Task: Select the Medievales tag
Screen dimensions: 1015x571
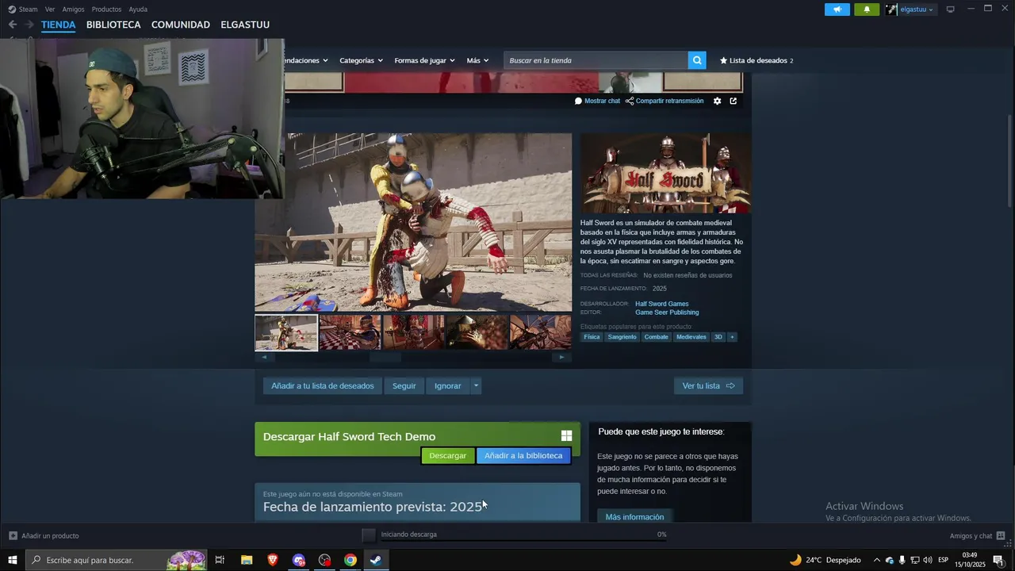Action: tap(691, 337)
